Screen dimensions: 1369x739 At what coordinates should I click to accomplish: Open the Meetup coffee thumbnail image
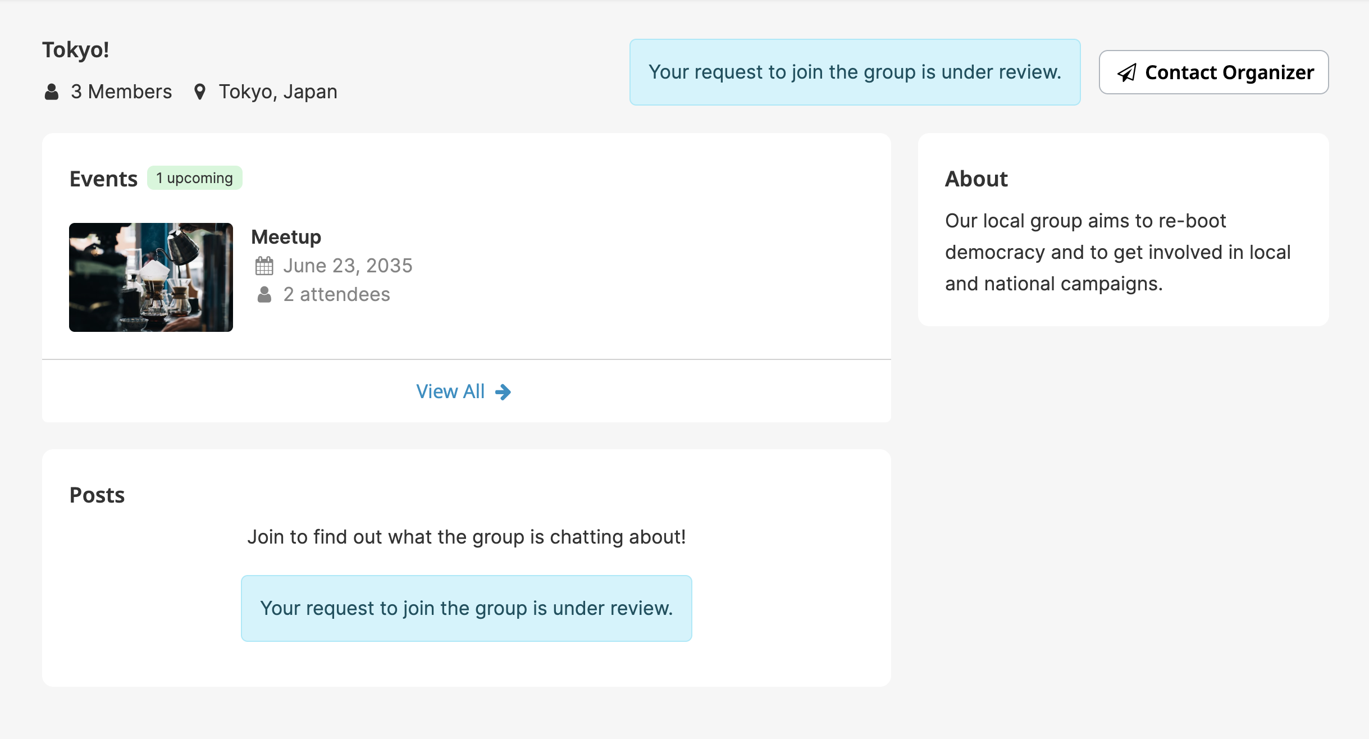point(150,277)
